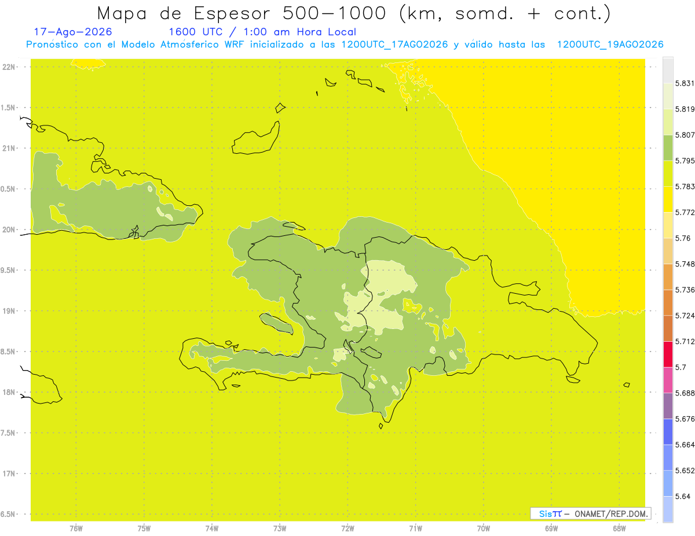This screenshot has width=695, height=536.
Task: Click the latitude label '22N'
Action: [9, 67]
